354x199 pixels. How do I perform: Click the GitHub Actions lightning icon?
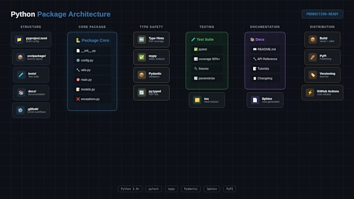pyautogui.click(x=310, y=92)
